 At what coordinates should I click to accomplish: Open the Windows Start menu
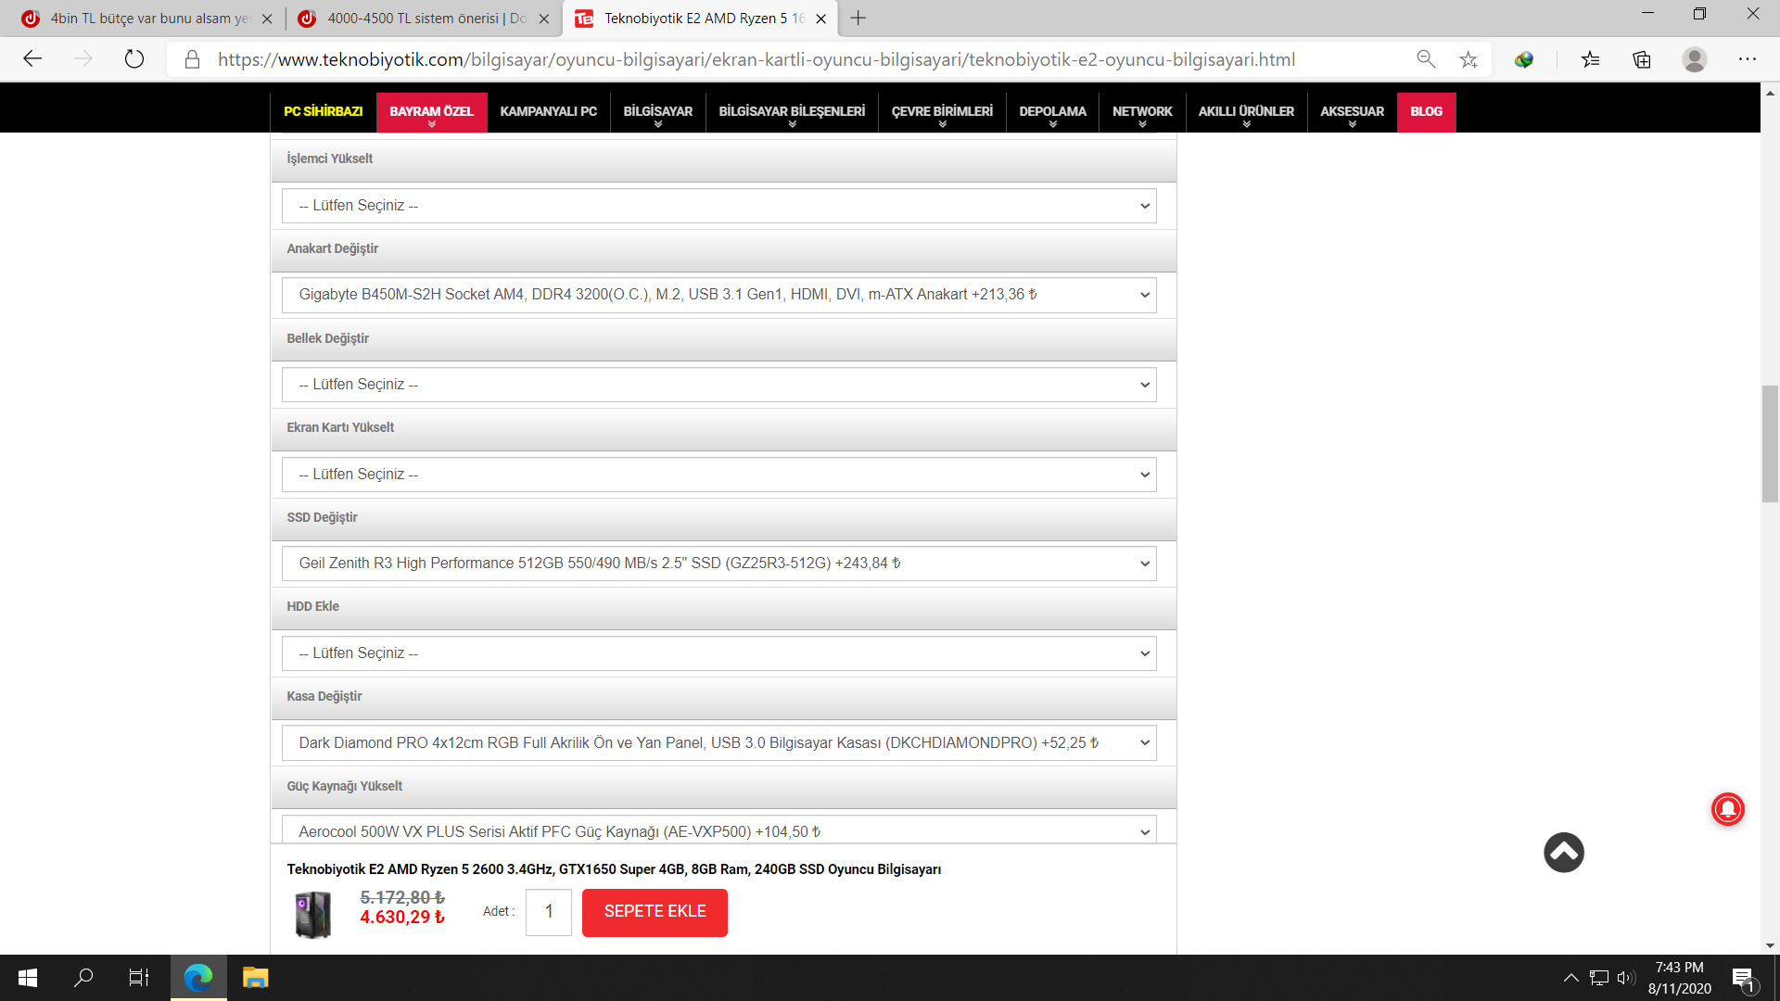[28, 978]
